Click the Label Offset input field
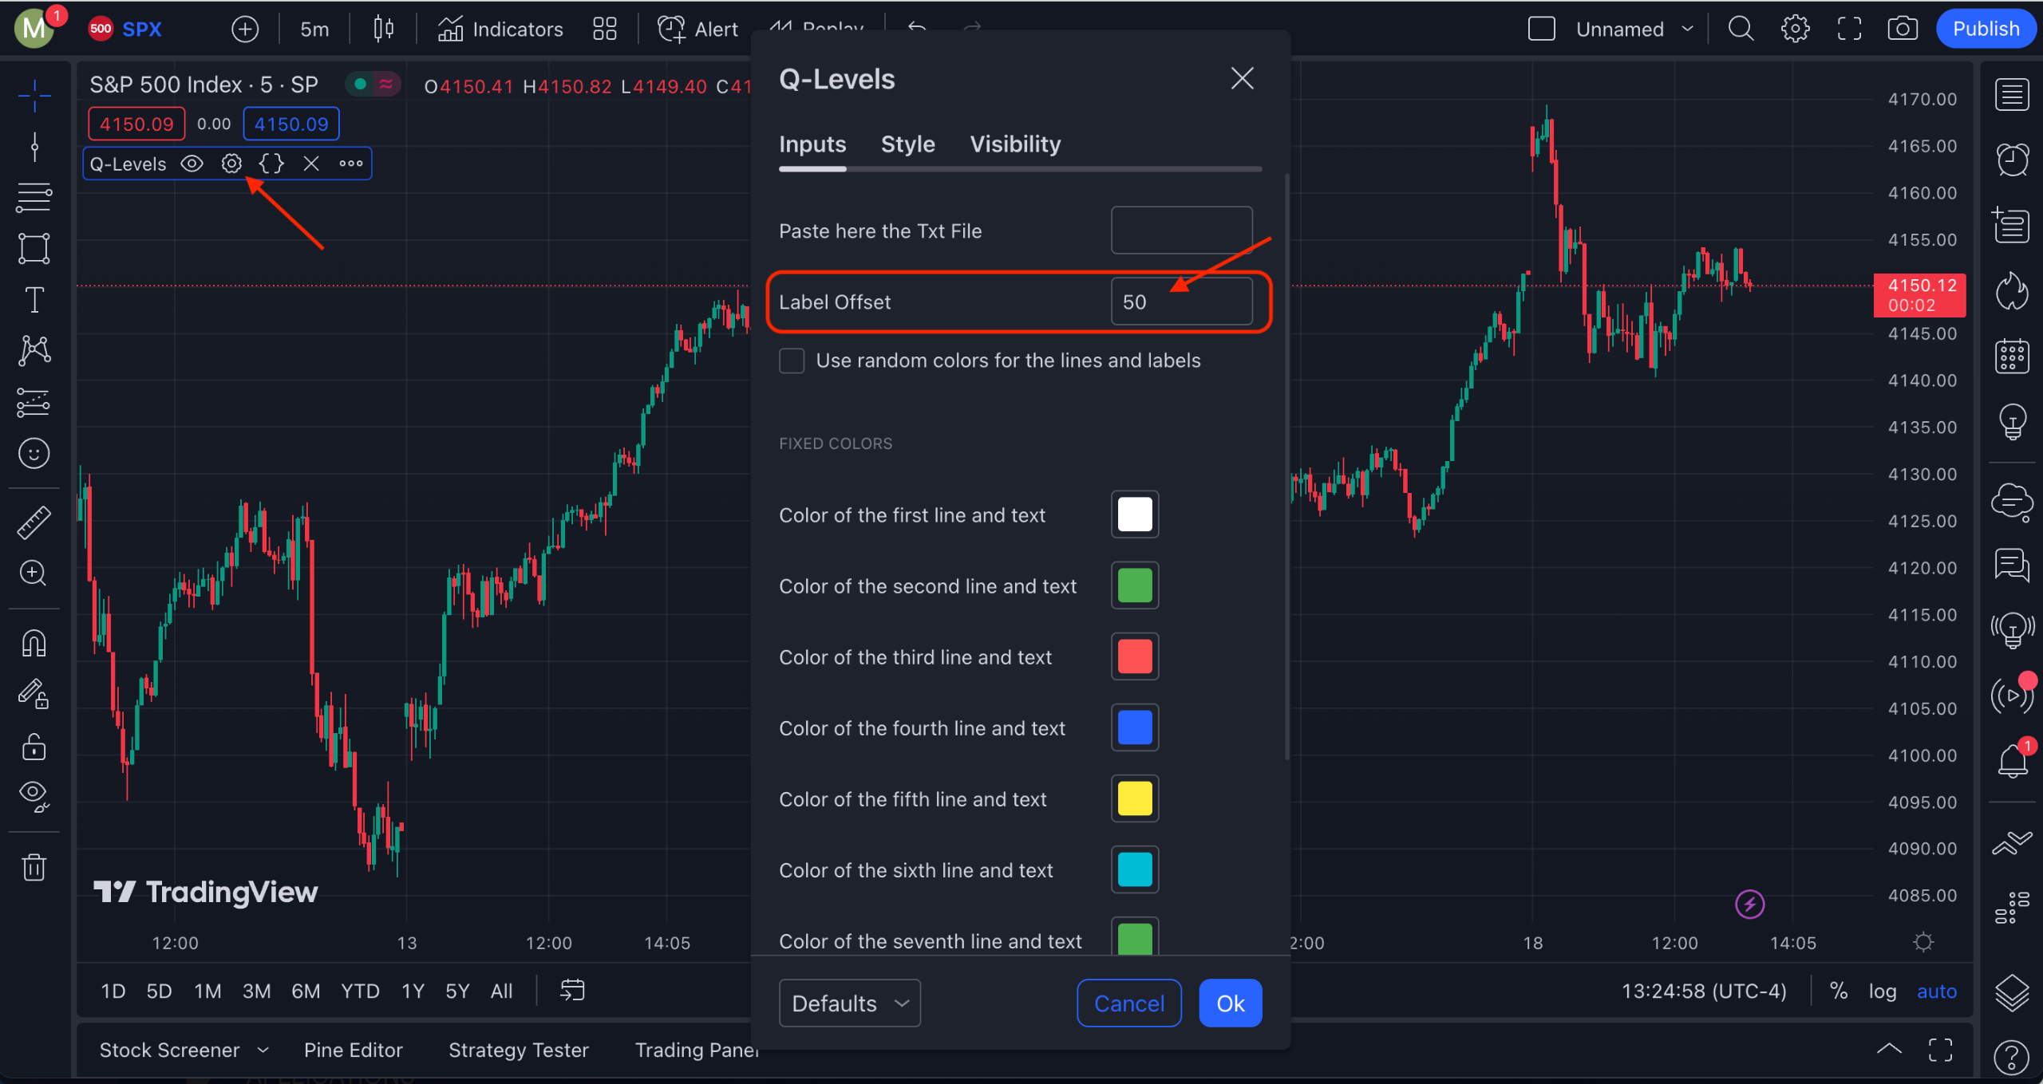2043x1084 pixels. pos(1181,302)
